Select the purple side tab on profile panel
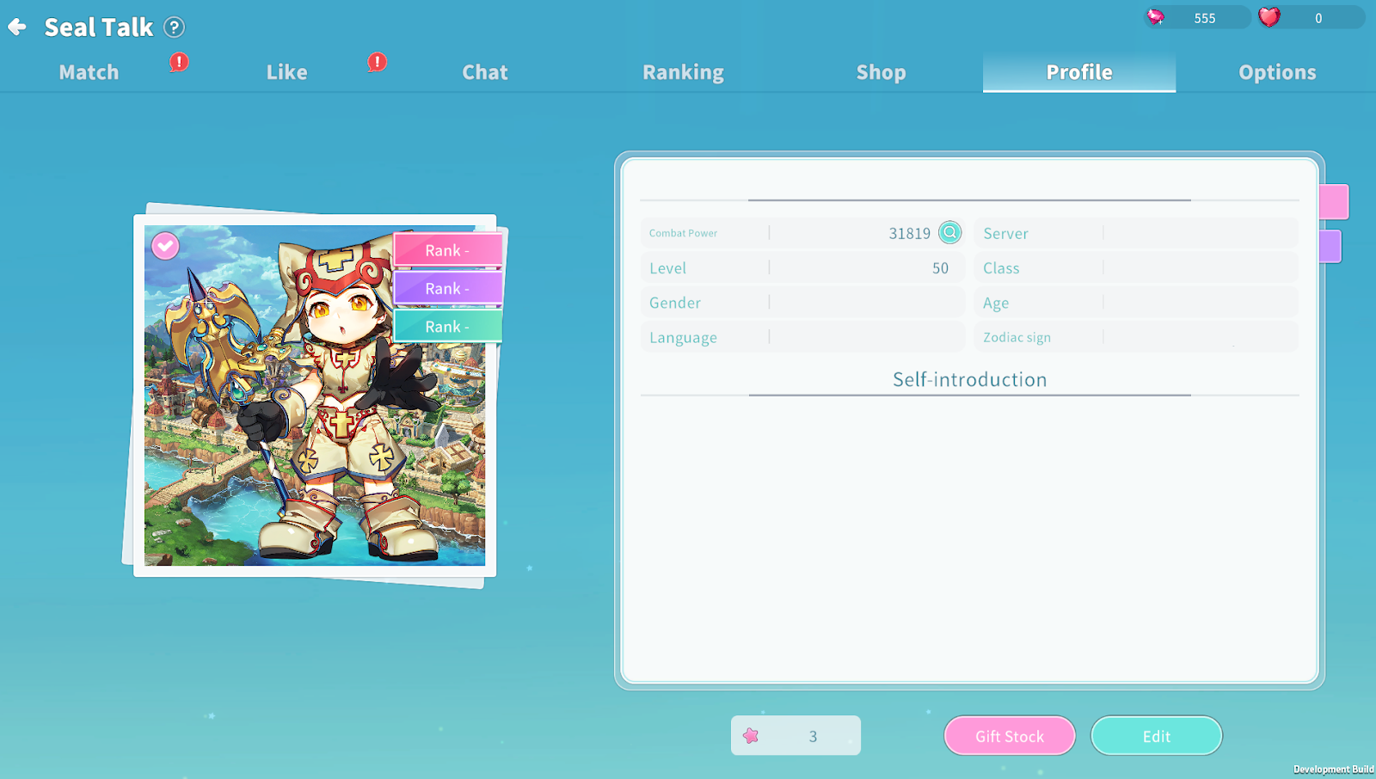The width and height of the screenshot is (1376, 779). (1330, 247)
